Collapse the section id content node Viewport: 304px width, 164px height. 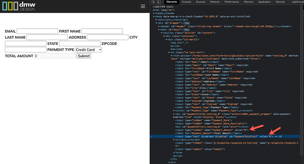(161, 33)
